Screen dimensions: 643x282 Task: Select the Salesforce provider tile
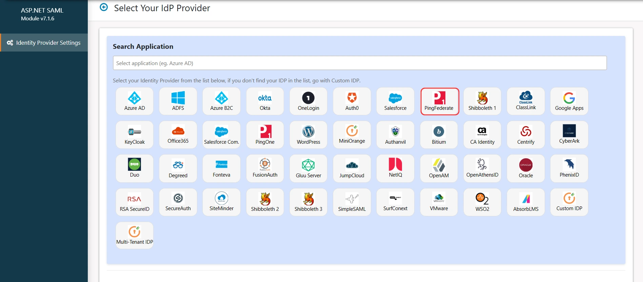[x=395, y=101]
